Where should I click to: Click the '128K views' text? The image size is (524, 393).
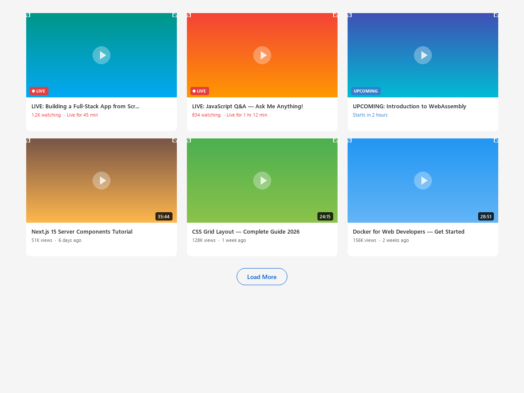pos(204,241)
